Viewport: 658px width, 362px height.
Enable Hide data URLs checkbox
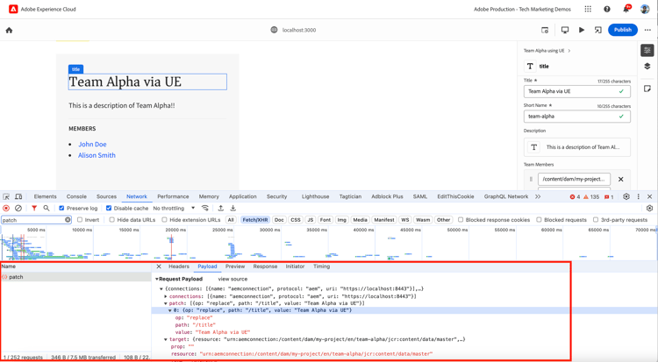click(111, 220)
